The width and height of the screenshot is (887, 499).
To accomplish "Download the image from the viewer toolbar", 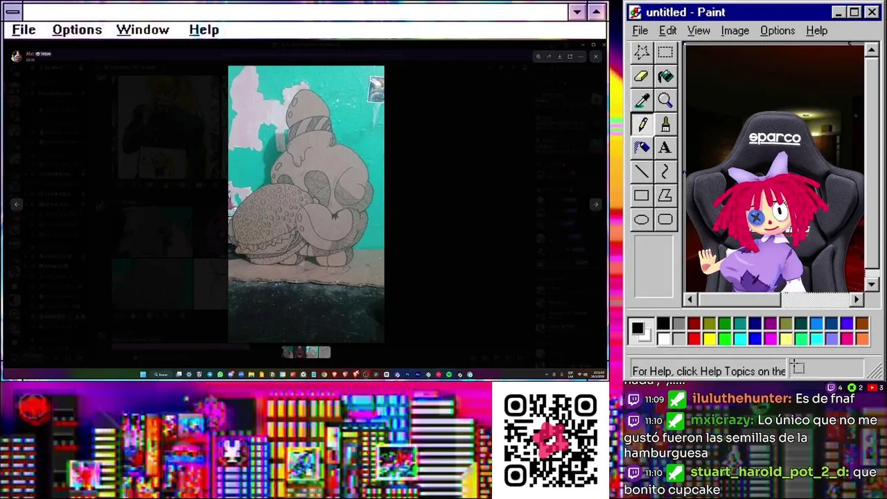I will point(560,57).
